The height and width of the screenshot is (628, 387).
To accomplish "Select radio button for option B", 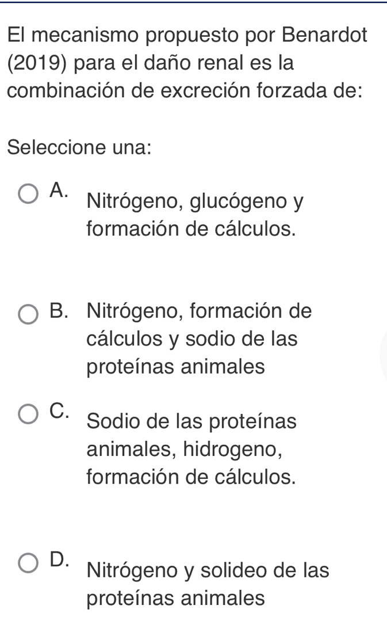I will click(28, 314).
